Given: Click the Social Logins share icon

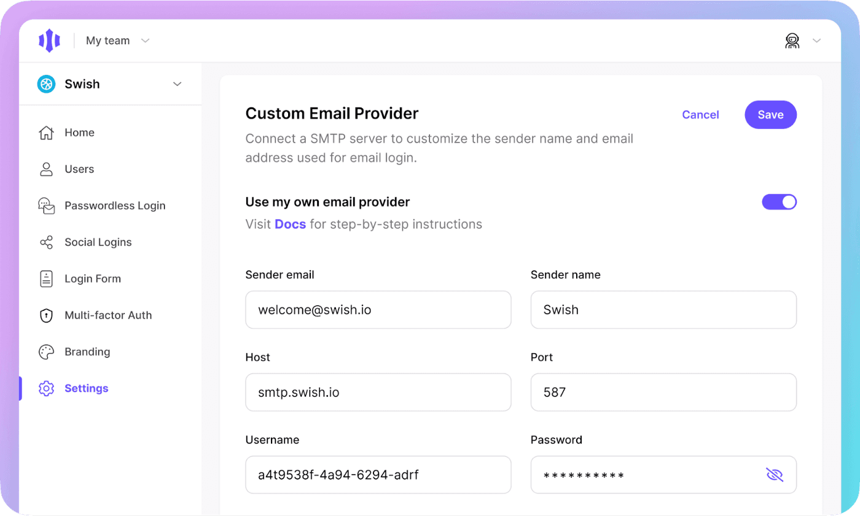Looking at the screenshot, I should coord(46,242).
